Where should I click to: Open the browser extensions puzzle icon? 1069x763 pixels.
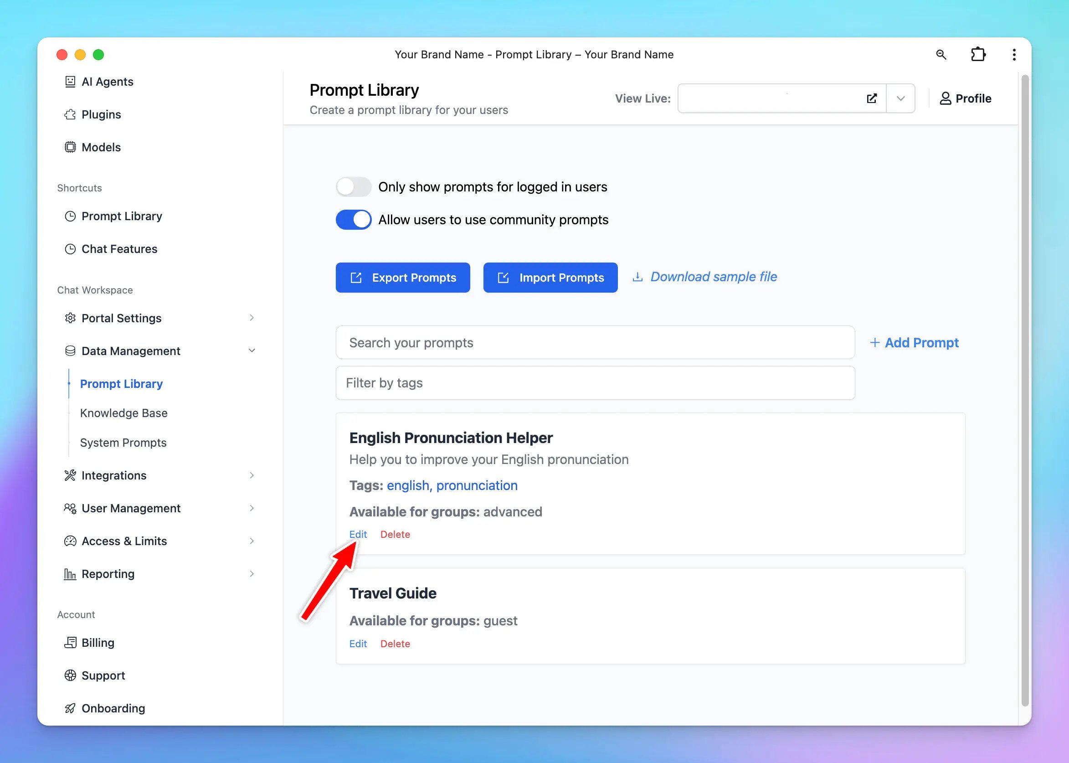tap(978, 55)
